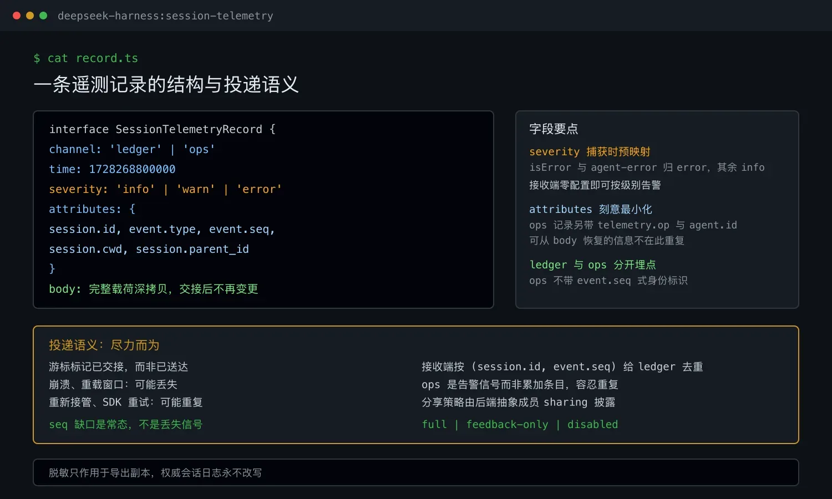Click the red close window dot
Image resolution: width=832 pixels, height=499 pixels.
coord(17,16)
